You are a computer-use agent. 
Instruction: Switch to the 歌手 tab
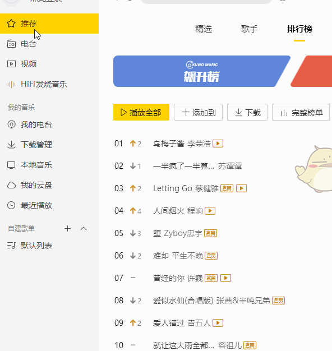(x=250, y=29)
